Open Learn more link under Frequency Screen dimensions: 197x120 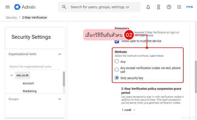click(146, 35)
